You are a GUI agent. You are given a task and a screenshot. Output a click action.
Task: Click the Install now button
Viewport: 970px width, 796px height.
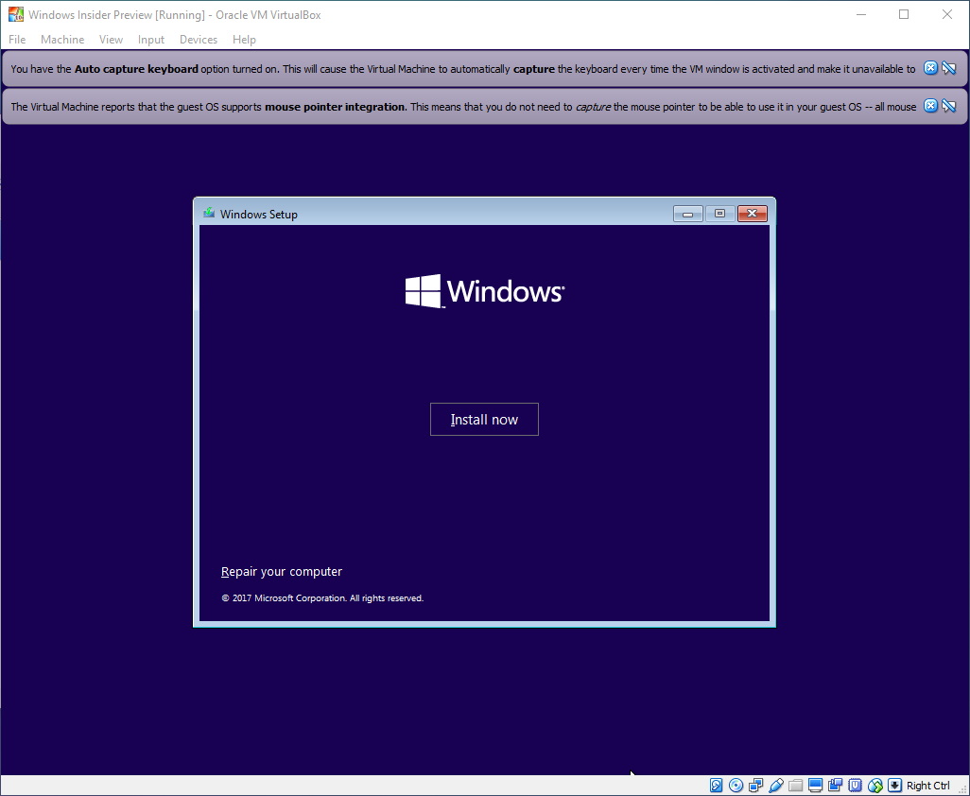(x=484, y=419)
